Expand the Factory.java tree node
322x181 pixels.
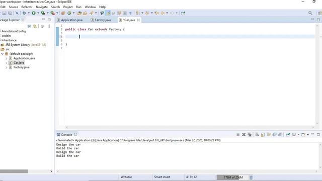click(6, 67)
